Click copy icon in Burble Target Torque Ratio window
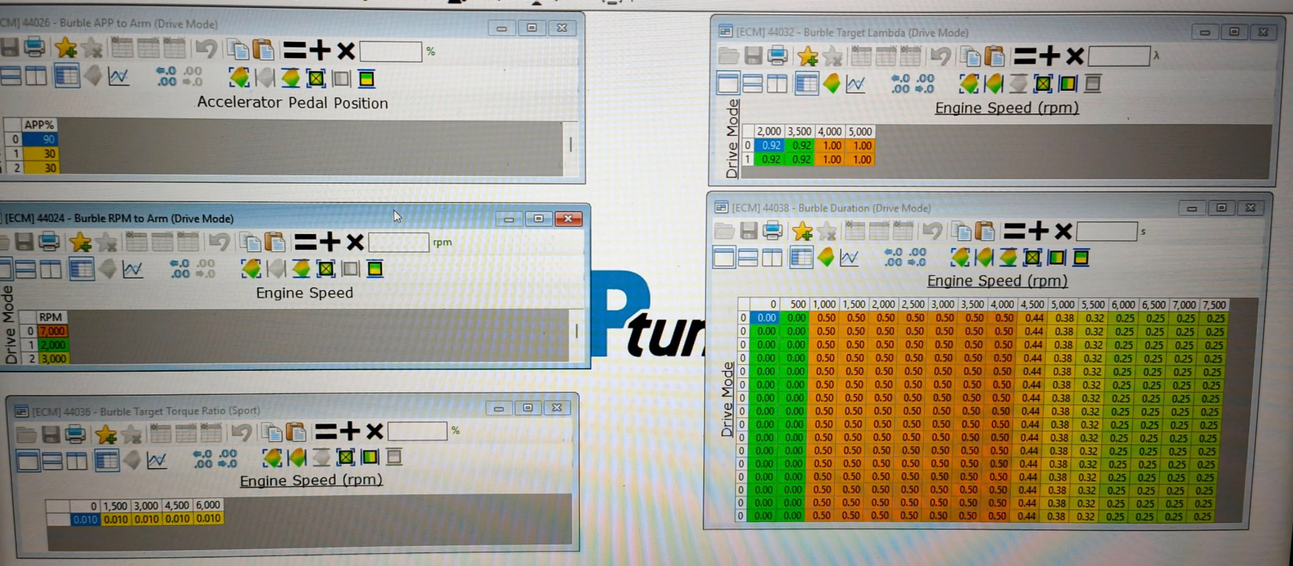 click(271, 431)
